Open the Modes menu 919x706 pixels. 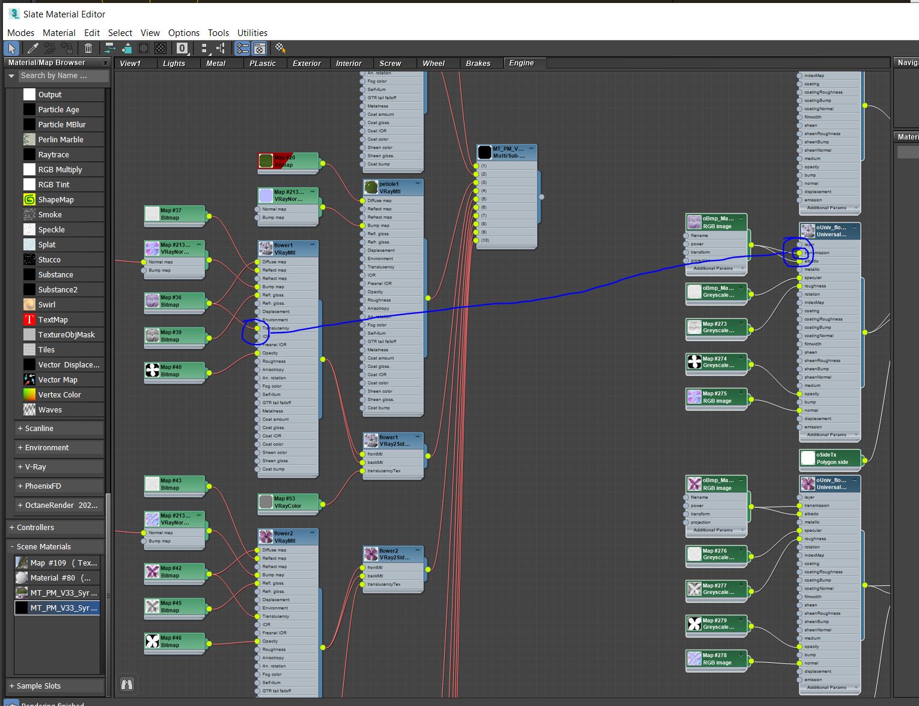pos(20,33)
